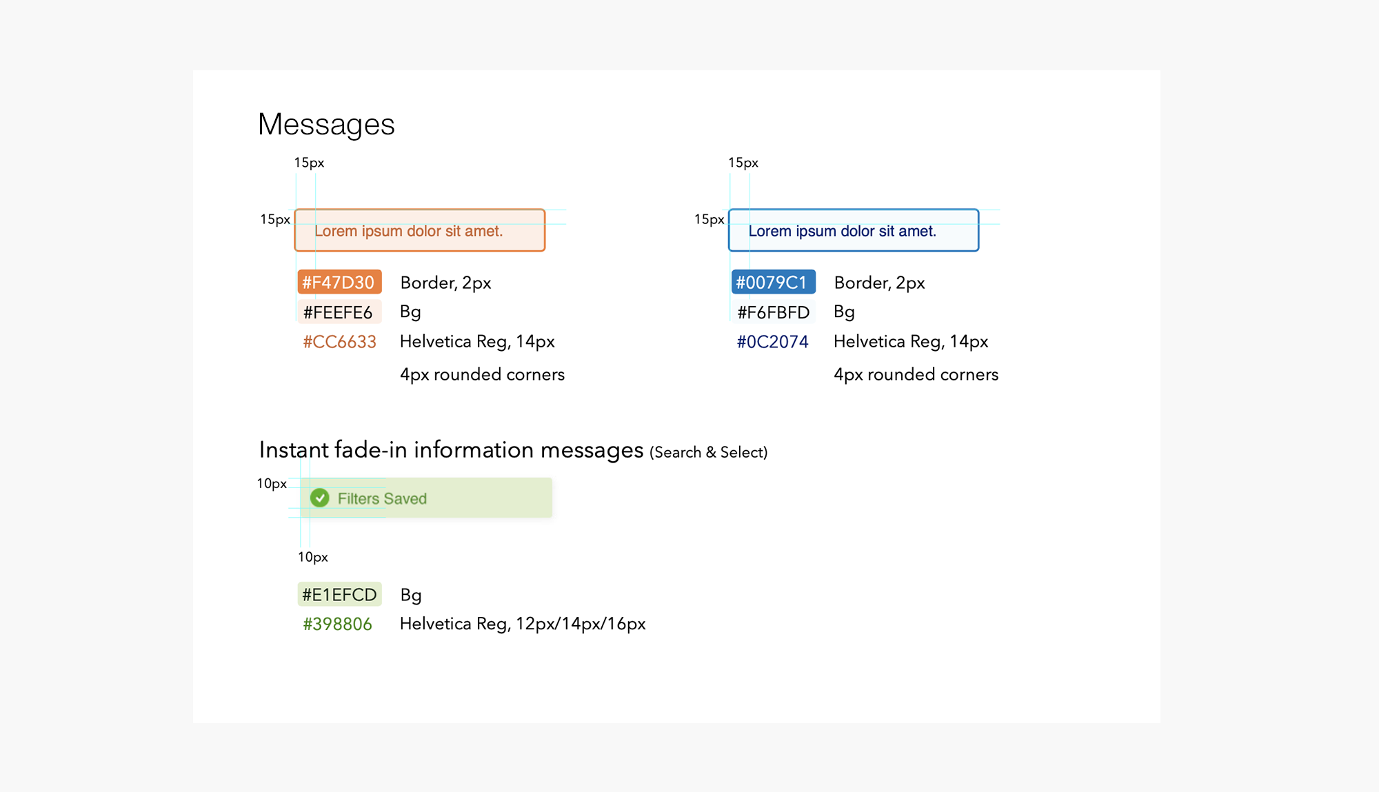Viewport: 1379px width, 792px height.
Task: Click the 'Bg' label beside #E1EFCD
Action: coord(411,595)
